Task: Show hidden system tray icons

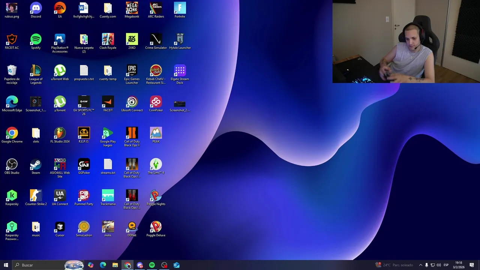Action: (420, 265)
